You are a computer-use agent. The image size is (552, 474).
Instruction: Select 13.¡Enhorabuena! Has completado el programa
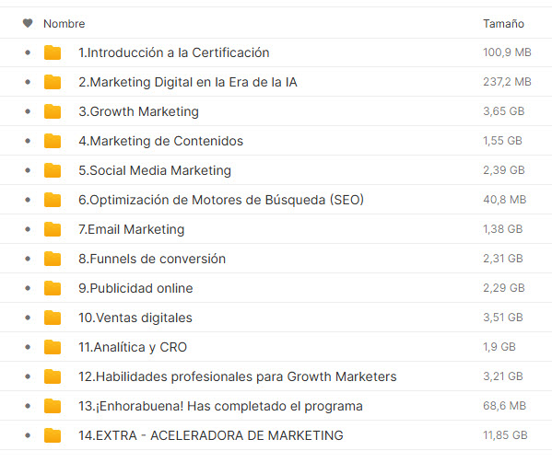pos(220,406)
